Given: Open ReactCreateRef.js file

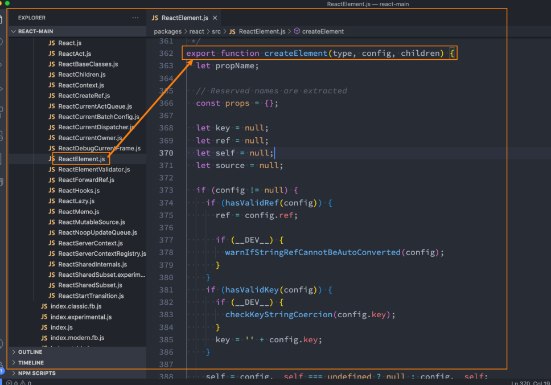Looking at the screenshot, I should pyautogui.click(x=84, y=96).
